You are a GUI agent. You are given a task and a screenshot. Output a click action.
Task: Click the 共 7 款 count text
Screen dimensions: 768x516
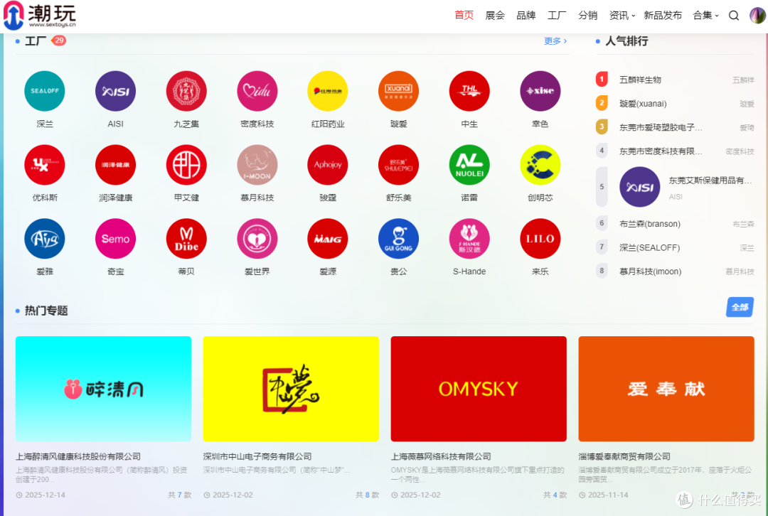179,495
